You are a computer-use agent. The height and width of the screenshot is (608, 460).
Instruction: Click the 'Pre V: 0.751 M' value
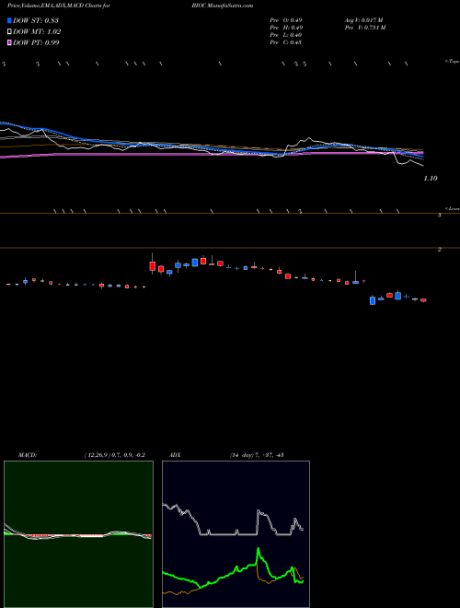(364, 28)
